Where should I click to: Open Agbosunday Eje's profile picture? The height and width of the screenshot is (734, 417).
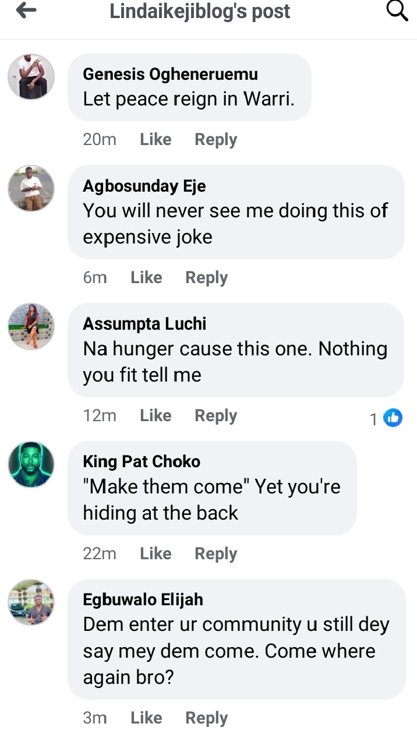pos(31,188)
